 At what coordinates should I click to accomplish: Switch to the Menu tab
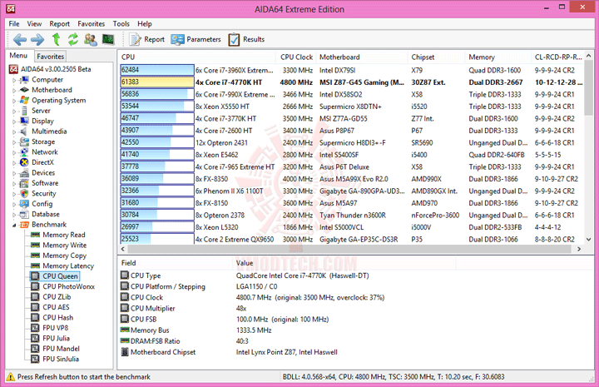point(18,56)
